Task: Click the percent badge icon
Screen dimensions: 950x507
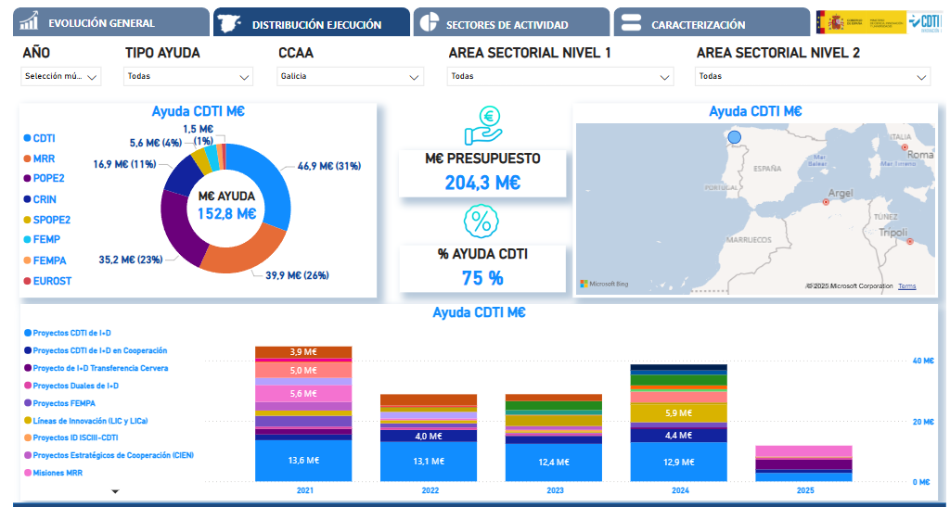Action: [x=481, y=222]
